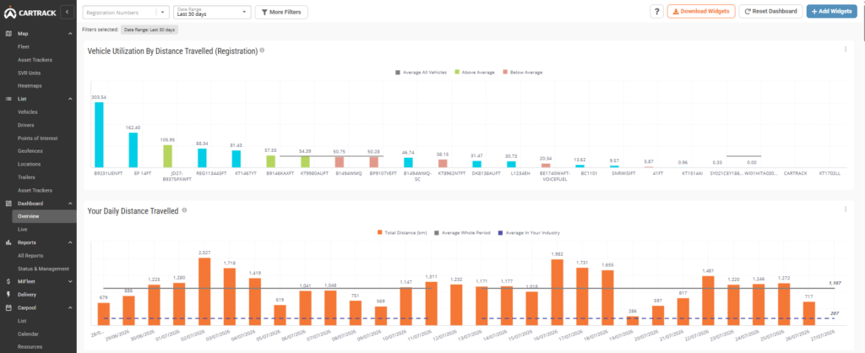The image size is (865, 353).
Task: Click the 'KT1702LL' axis label
Action: click(x=830, y=173)
